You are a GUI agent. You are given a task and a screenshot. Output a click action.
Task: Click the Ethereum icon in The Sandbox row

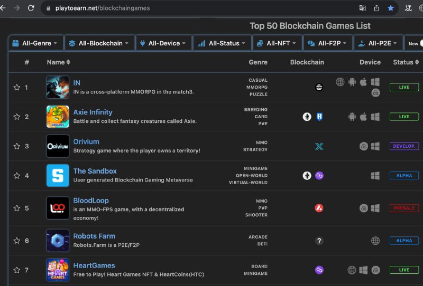click(x=307, y=176)
